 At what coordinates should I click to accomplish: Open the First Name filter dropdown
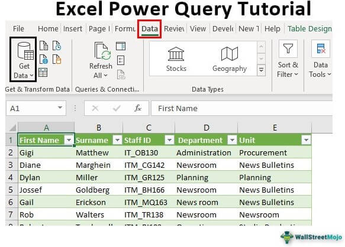click(69, 140)
